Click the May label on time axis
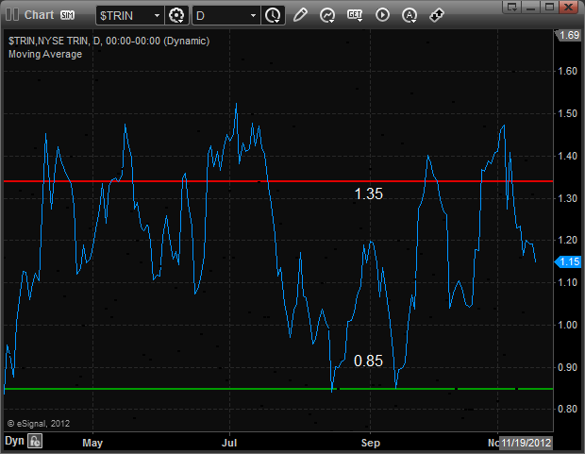The height and width of the screenshot is (454, 585). tap(92, 443)
